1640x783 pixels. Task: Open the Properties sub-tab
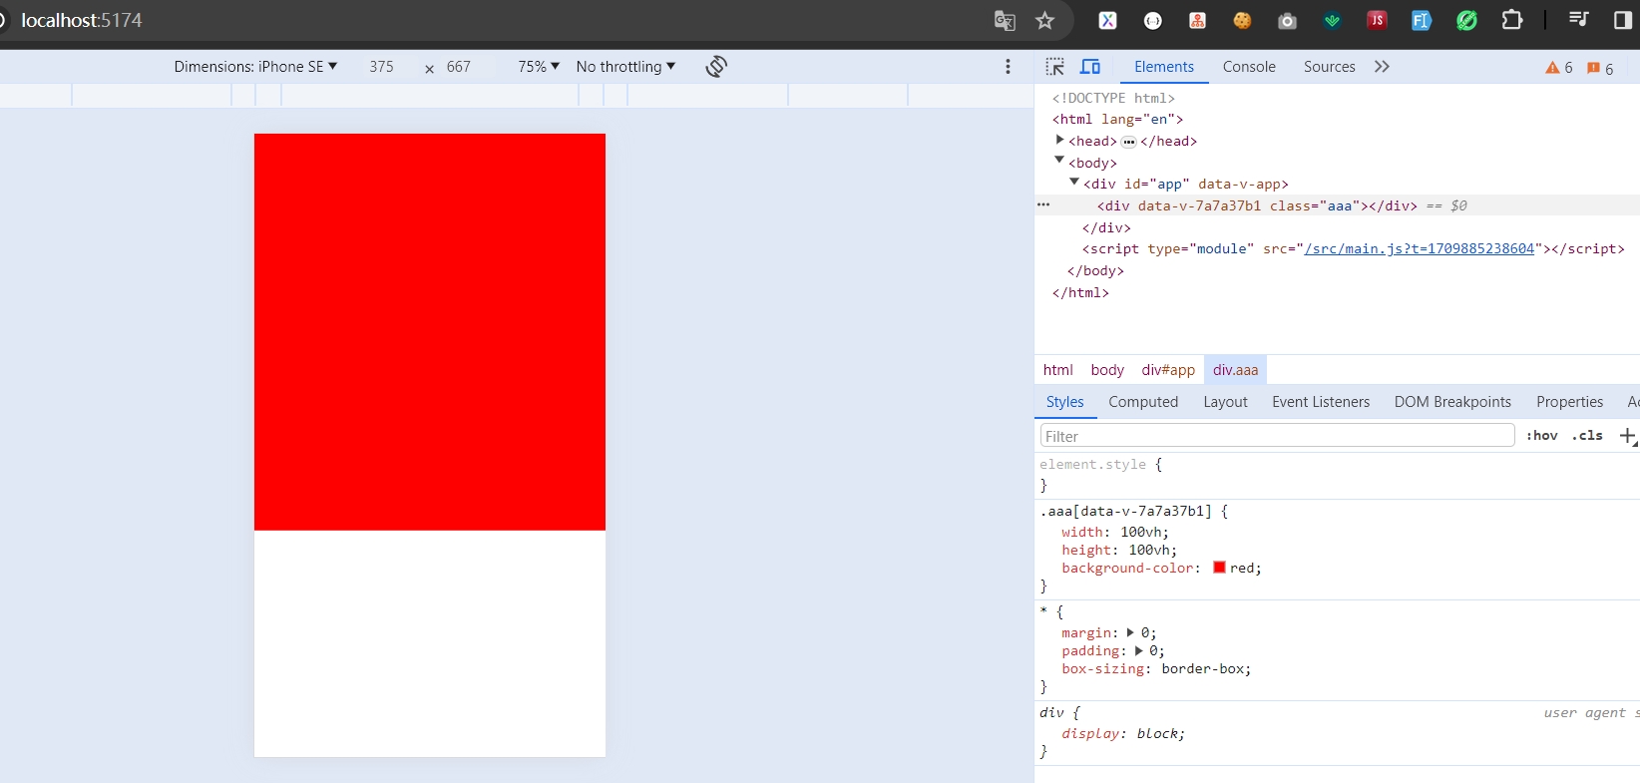click(1569, 402)
